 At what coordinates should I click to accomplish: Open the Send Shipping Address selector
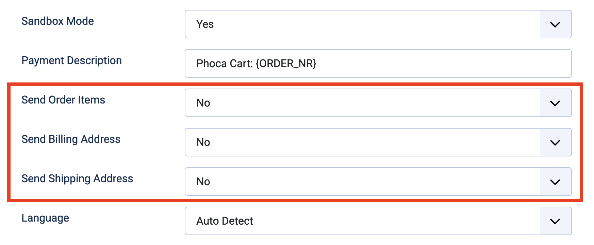coord(340,182)
